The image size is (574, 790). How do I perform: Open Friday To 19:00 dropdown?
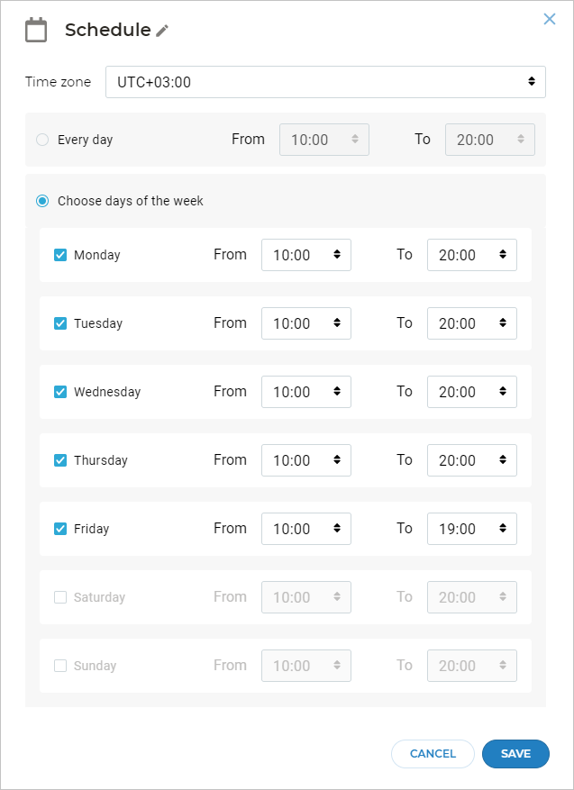click(472, 529)
